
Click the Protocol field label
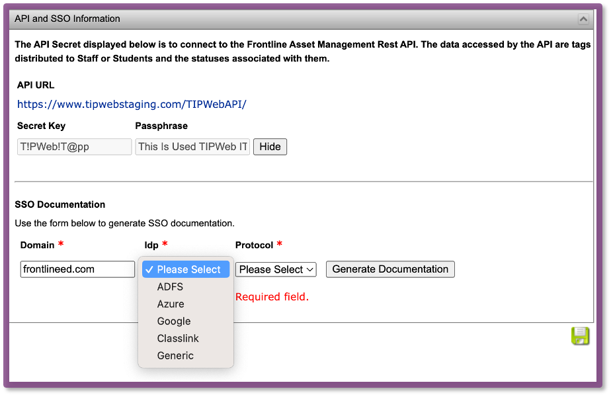[x=254, y=245]
